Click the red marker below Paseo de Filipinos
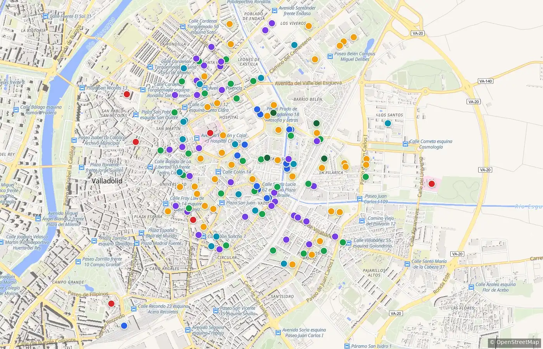This screenshot has width=543, height=349. coord(111,304)
